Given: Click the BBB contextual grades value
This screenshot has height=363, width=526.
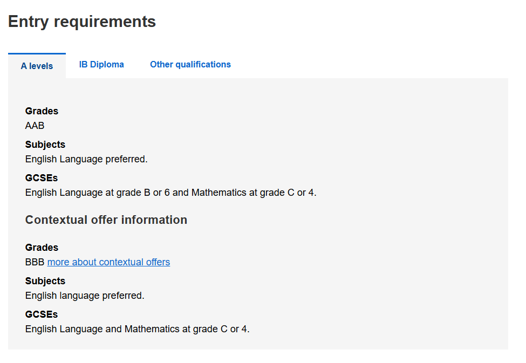Looking at the screenshot, I should pyautogui.click(x=35, y=262).
